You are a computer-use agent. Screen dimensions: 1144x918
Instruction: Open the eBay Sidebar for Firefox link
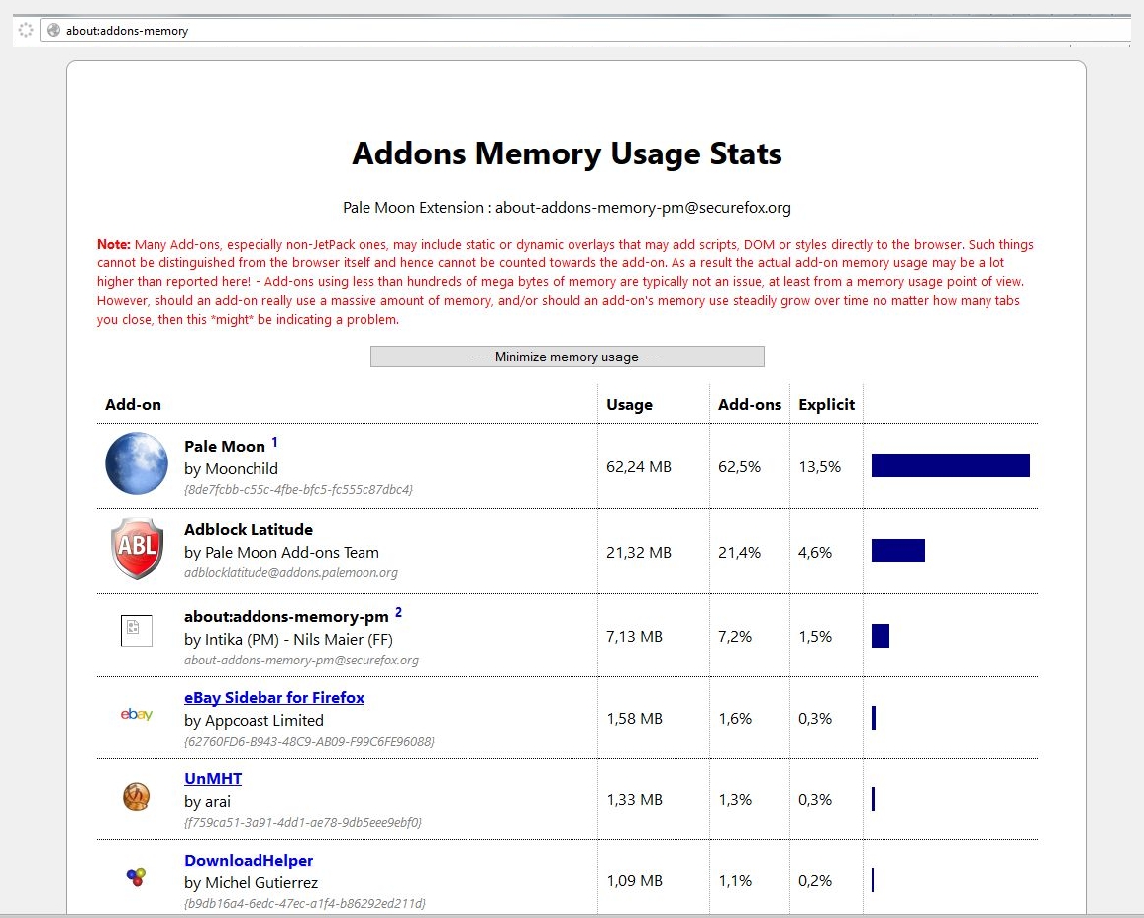pyautogui.click(x=274, y=697)
